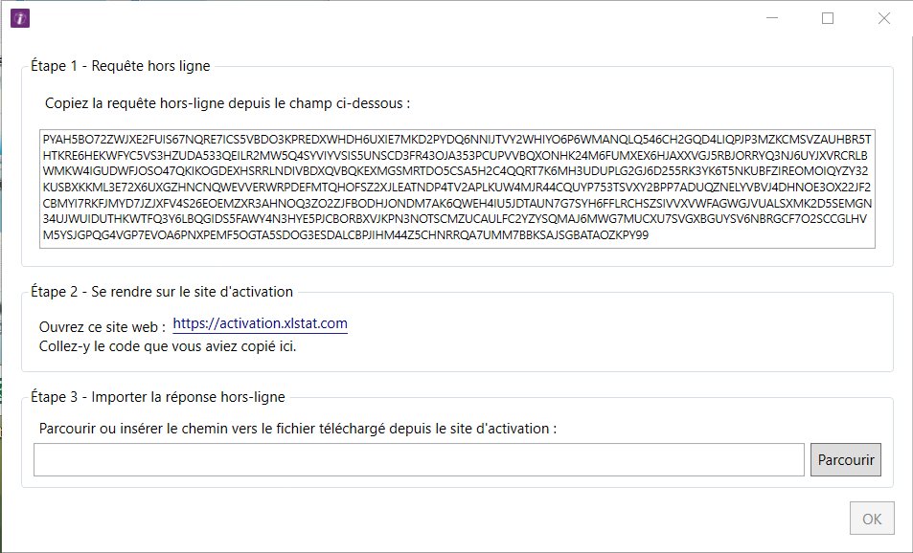This screenshot has width=913, height=553.
Task: Click the "Ouvrez ce site web" label
Action: coord(103,327)
